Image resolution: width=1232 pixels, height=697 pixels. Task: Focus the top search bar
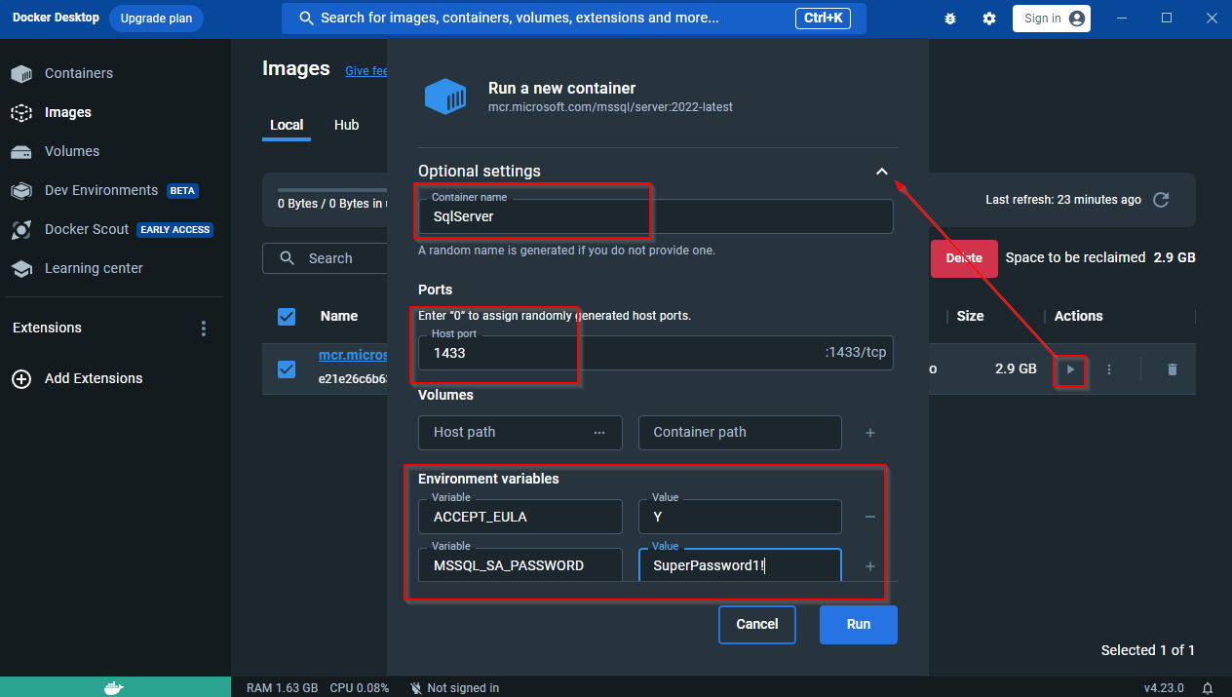(574, 19)
